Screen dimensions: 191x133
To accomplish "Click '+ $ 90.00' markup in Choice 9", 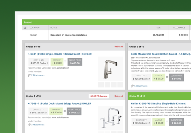I will (x=159, y=78).
